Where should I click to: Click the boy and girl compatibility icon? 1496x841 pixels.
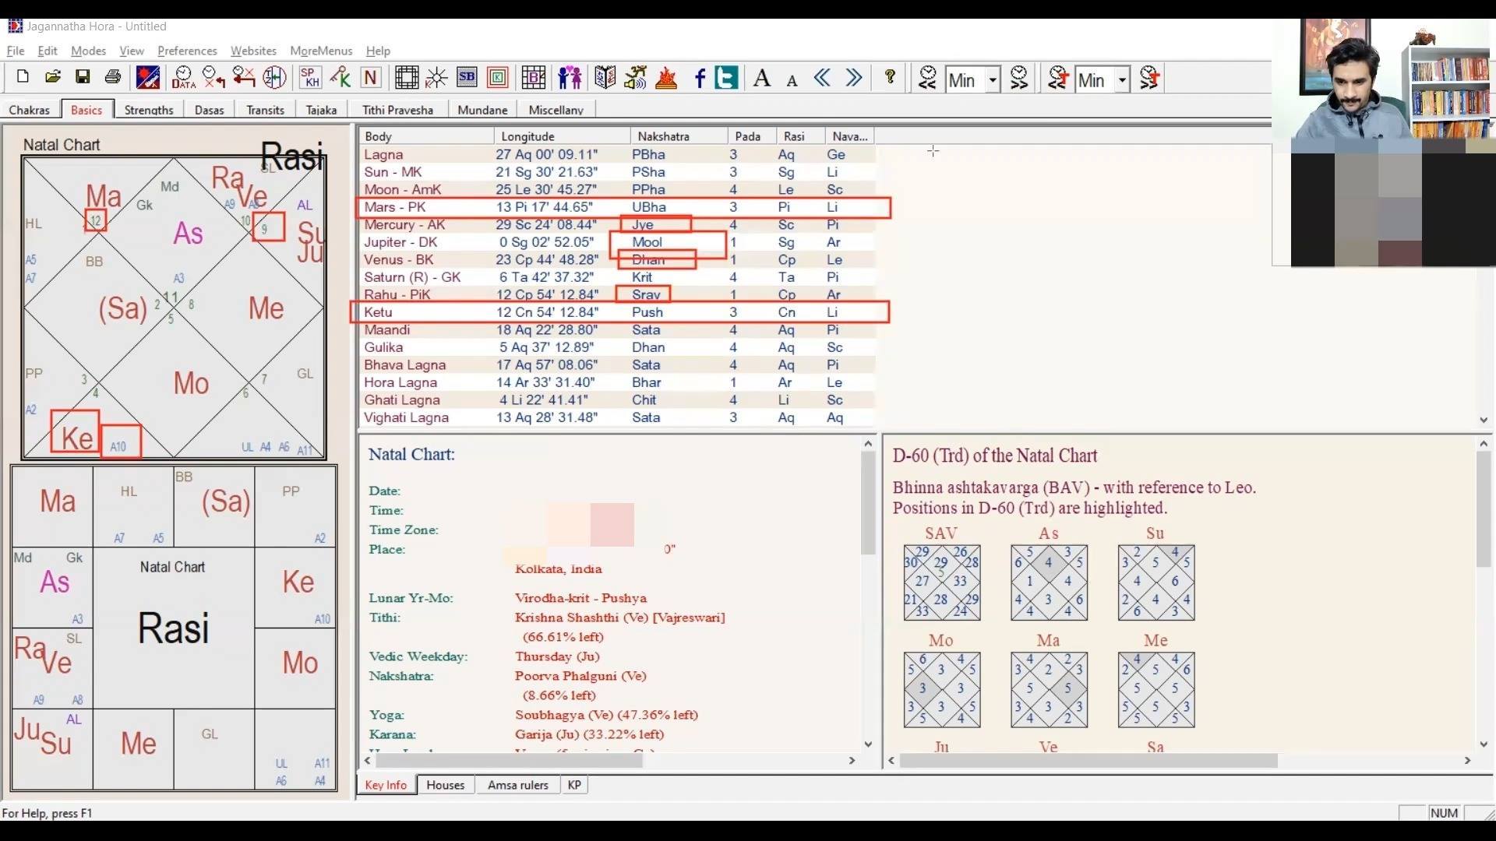tap(570, 78)
